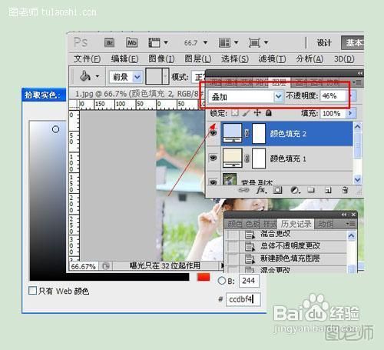
Task: Open the 编辑(E) menu
Action: coord(124,59)
